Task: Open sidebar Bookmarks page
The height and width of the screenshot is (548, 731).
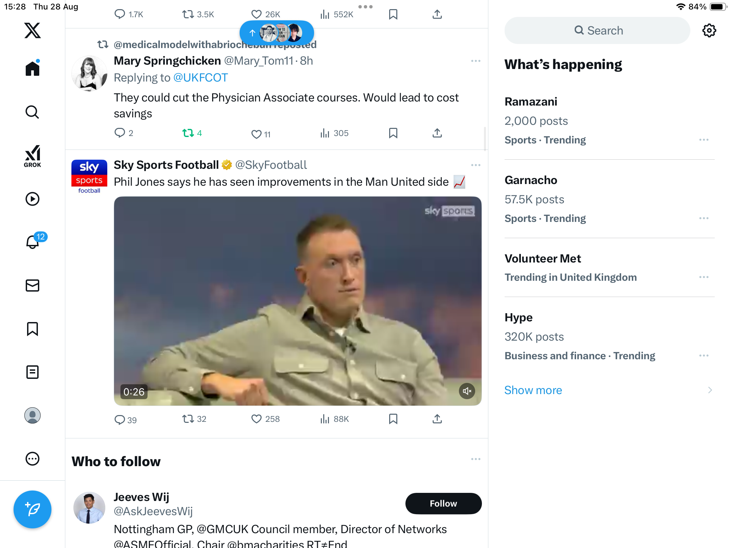Action: point(32,329)
